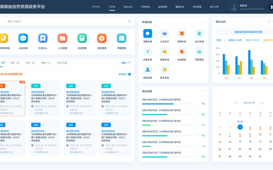Viewport: 273px width, 170px height.
Task: Start a 会议申请 meeting request
Action: pyautogui.click(x=199, y=33)
